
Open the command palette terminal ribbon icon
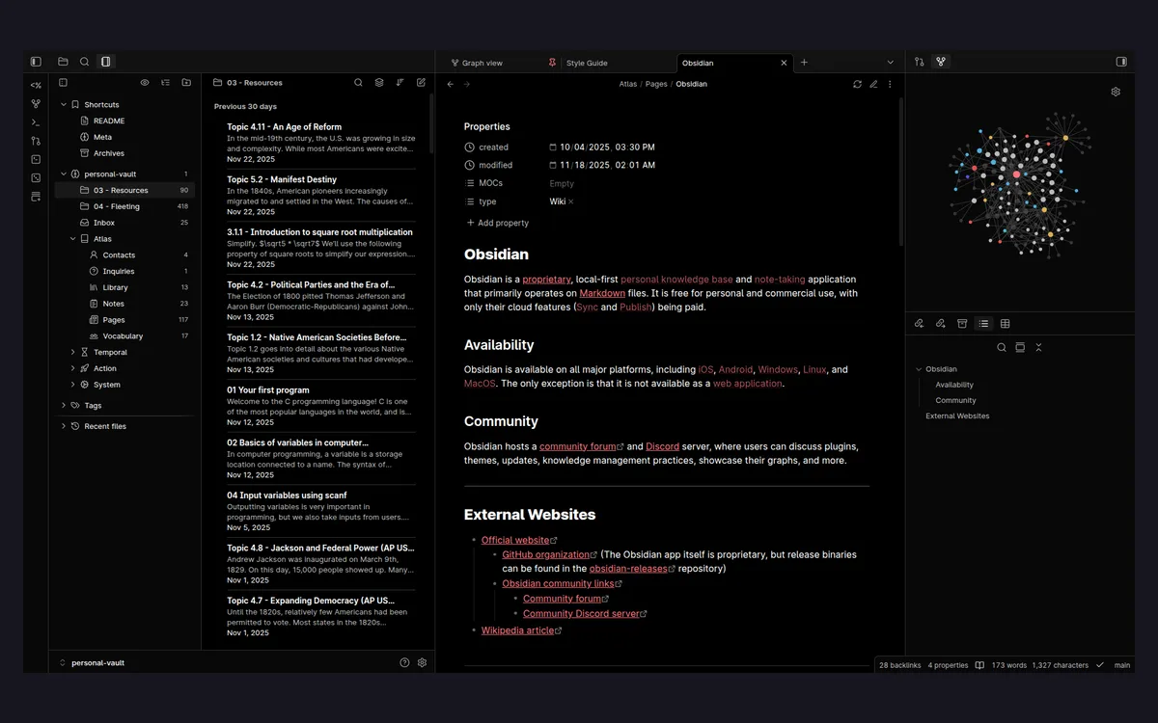(36, 122)
